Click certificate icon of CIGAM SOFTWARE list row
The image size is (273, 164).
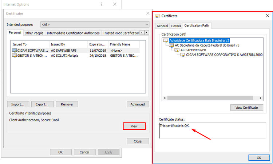[x=15, y=51]
